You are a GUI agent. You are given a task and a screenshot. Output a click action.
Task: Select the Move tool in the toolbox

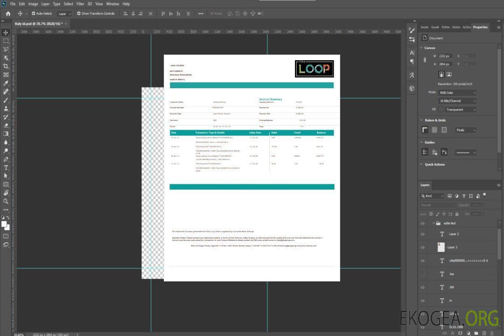(x=6, y=33)
